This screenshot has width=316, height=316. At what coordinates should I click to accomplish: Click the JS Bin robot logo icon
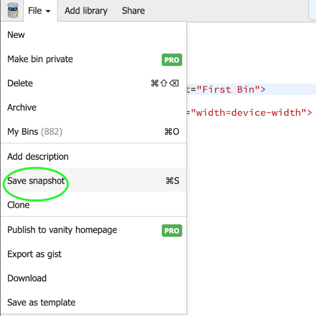click(13, 10)
